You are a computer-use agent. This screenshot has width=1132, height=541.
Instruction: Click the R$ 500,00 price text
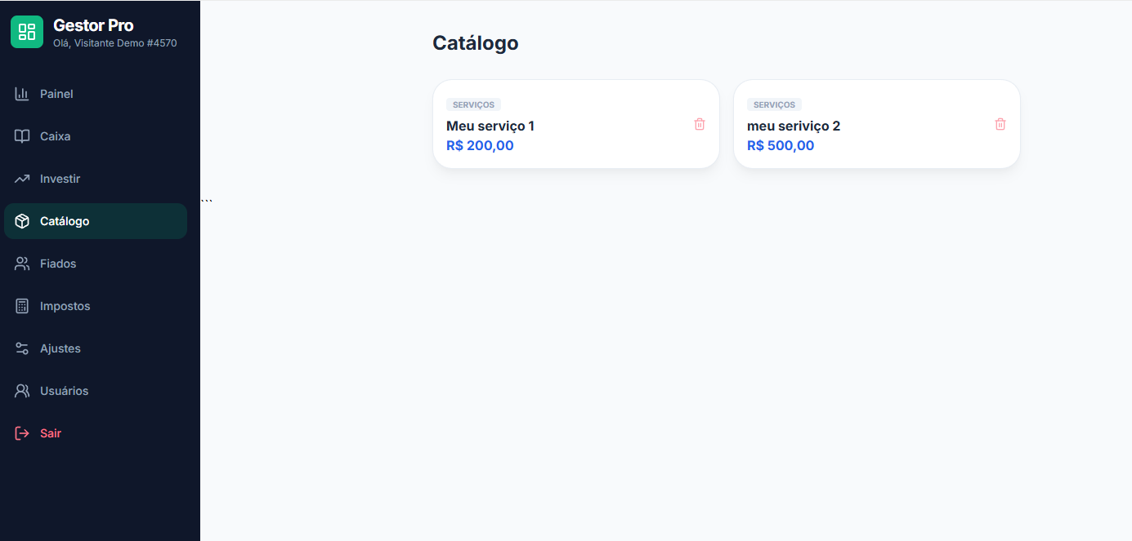pos(781,146)
